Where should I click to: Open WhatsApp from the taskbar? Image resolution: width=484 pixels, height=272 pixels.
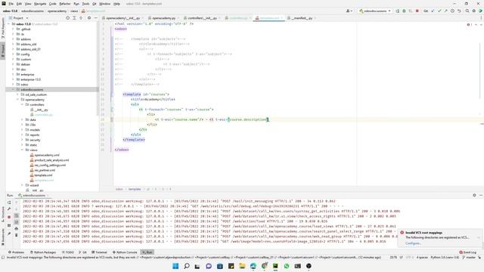(x=287, y=266)
